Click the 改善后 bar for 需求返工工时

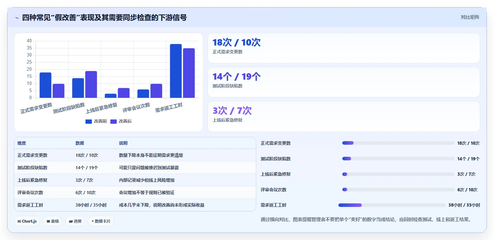tap(189, 73)
